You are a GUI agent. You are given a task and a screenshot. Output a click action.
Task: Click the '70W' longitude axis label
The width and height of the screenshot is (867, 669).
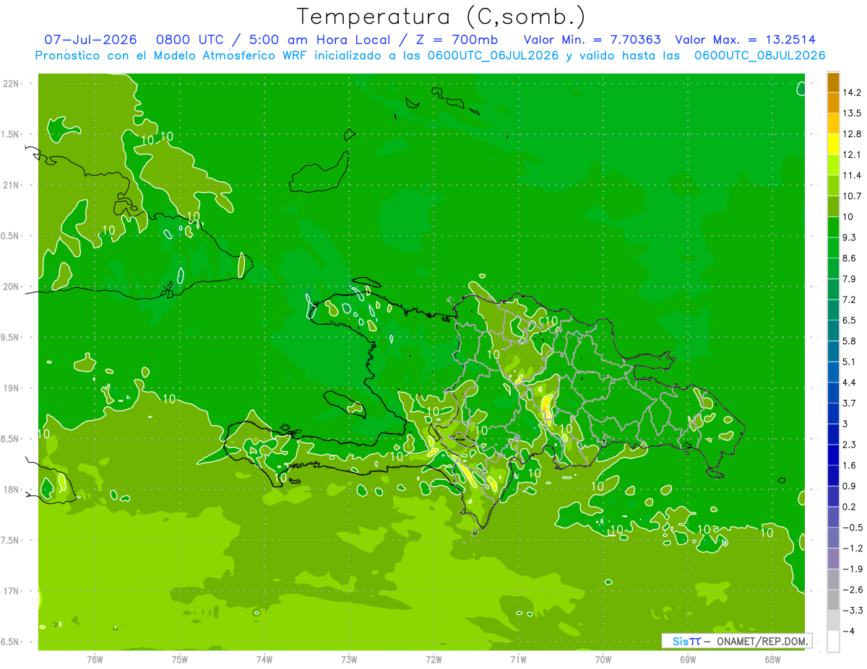coord(603,660)
